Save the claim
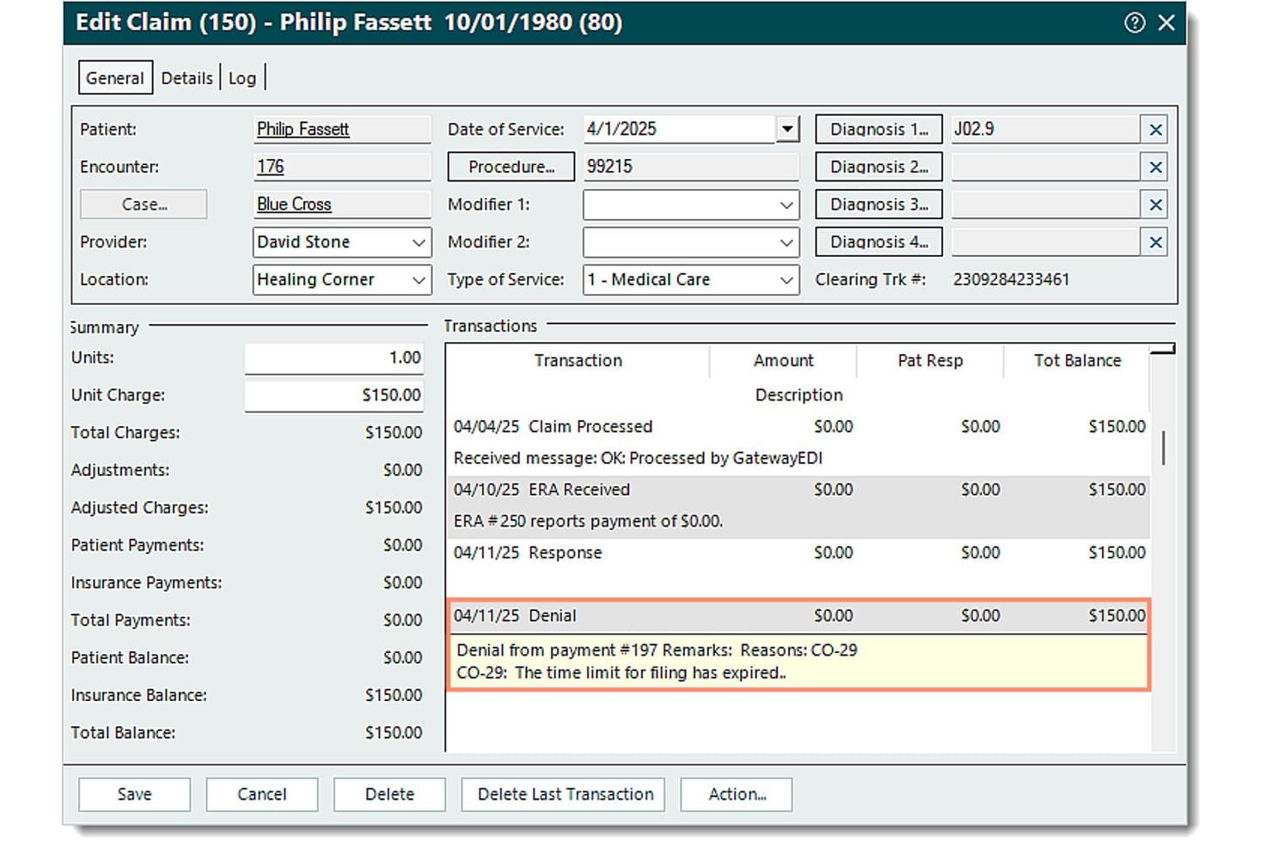This screenshot has height=848, width=1272. click(x=134, y=795)
